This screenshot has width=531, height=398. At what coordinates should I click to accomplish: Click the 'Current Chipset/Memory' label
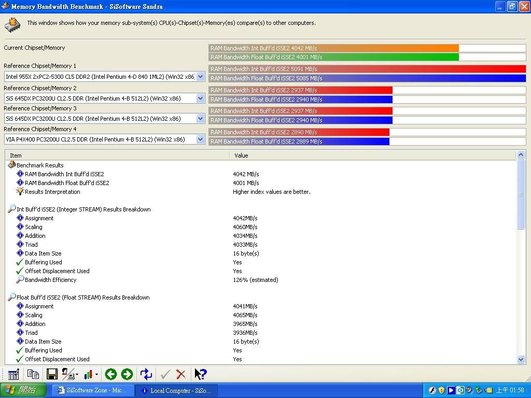pyautogui.click(x=34, y=48)
